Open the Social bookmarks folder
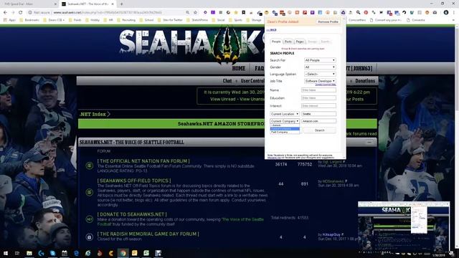This screenshot has height=258, width=459. tap(218, 20)
